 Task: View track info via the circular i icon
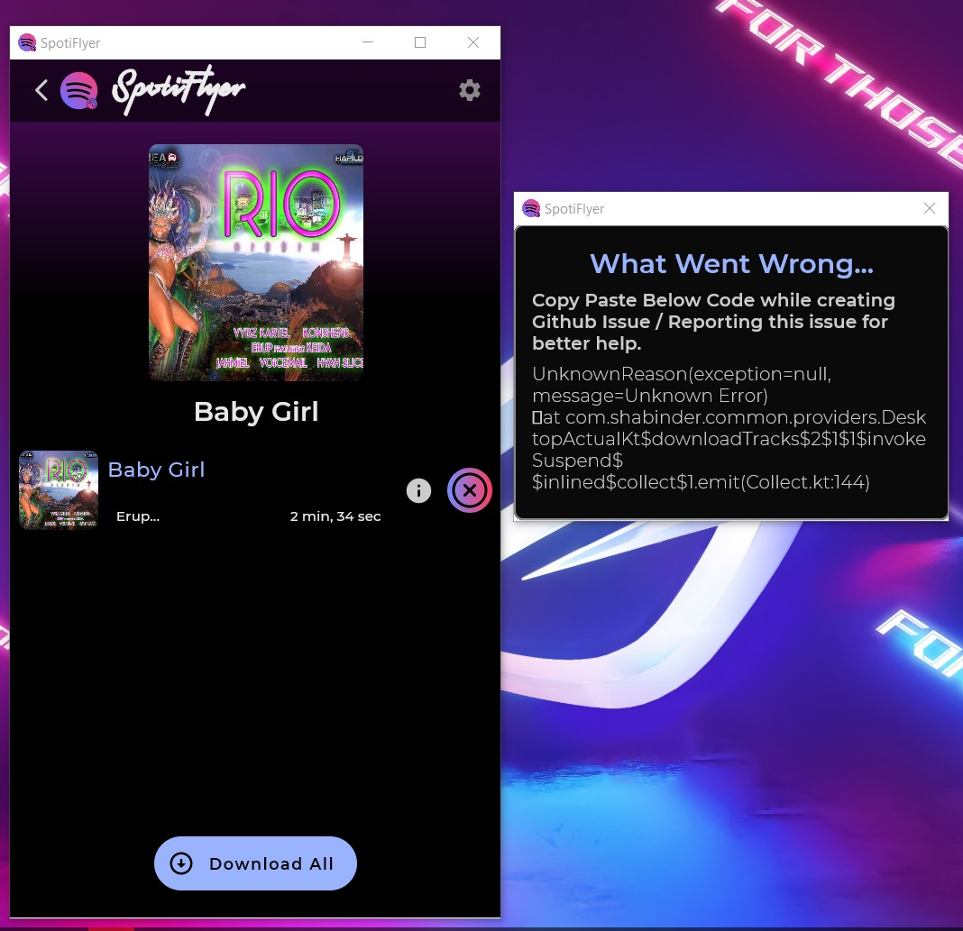click(x=418, y=490)
